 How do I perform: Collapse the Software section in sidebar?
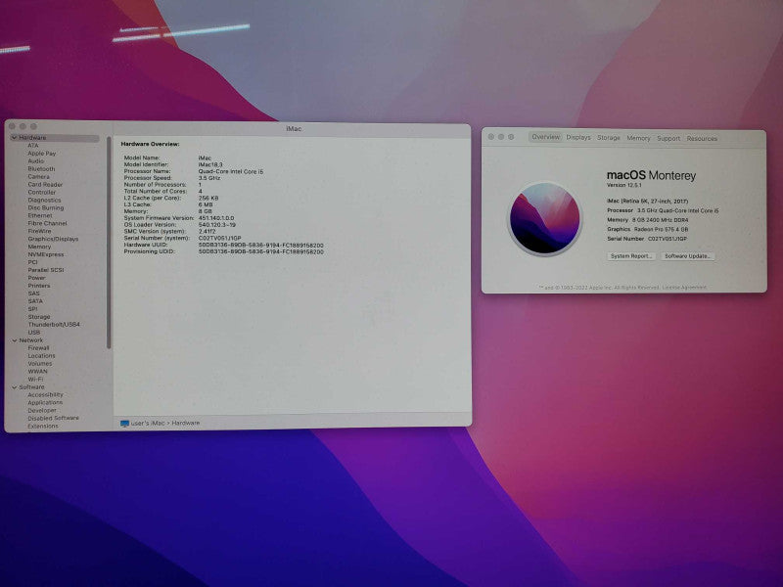(15, 386)
